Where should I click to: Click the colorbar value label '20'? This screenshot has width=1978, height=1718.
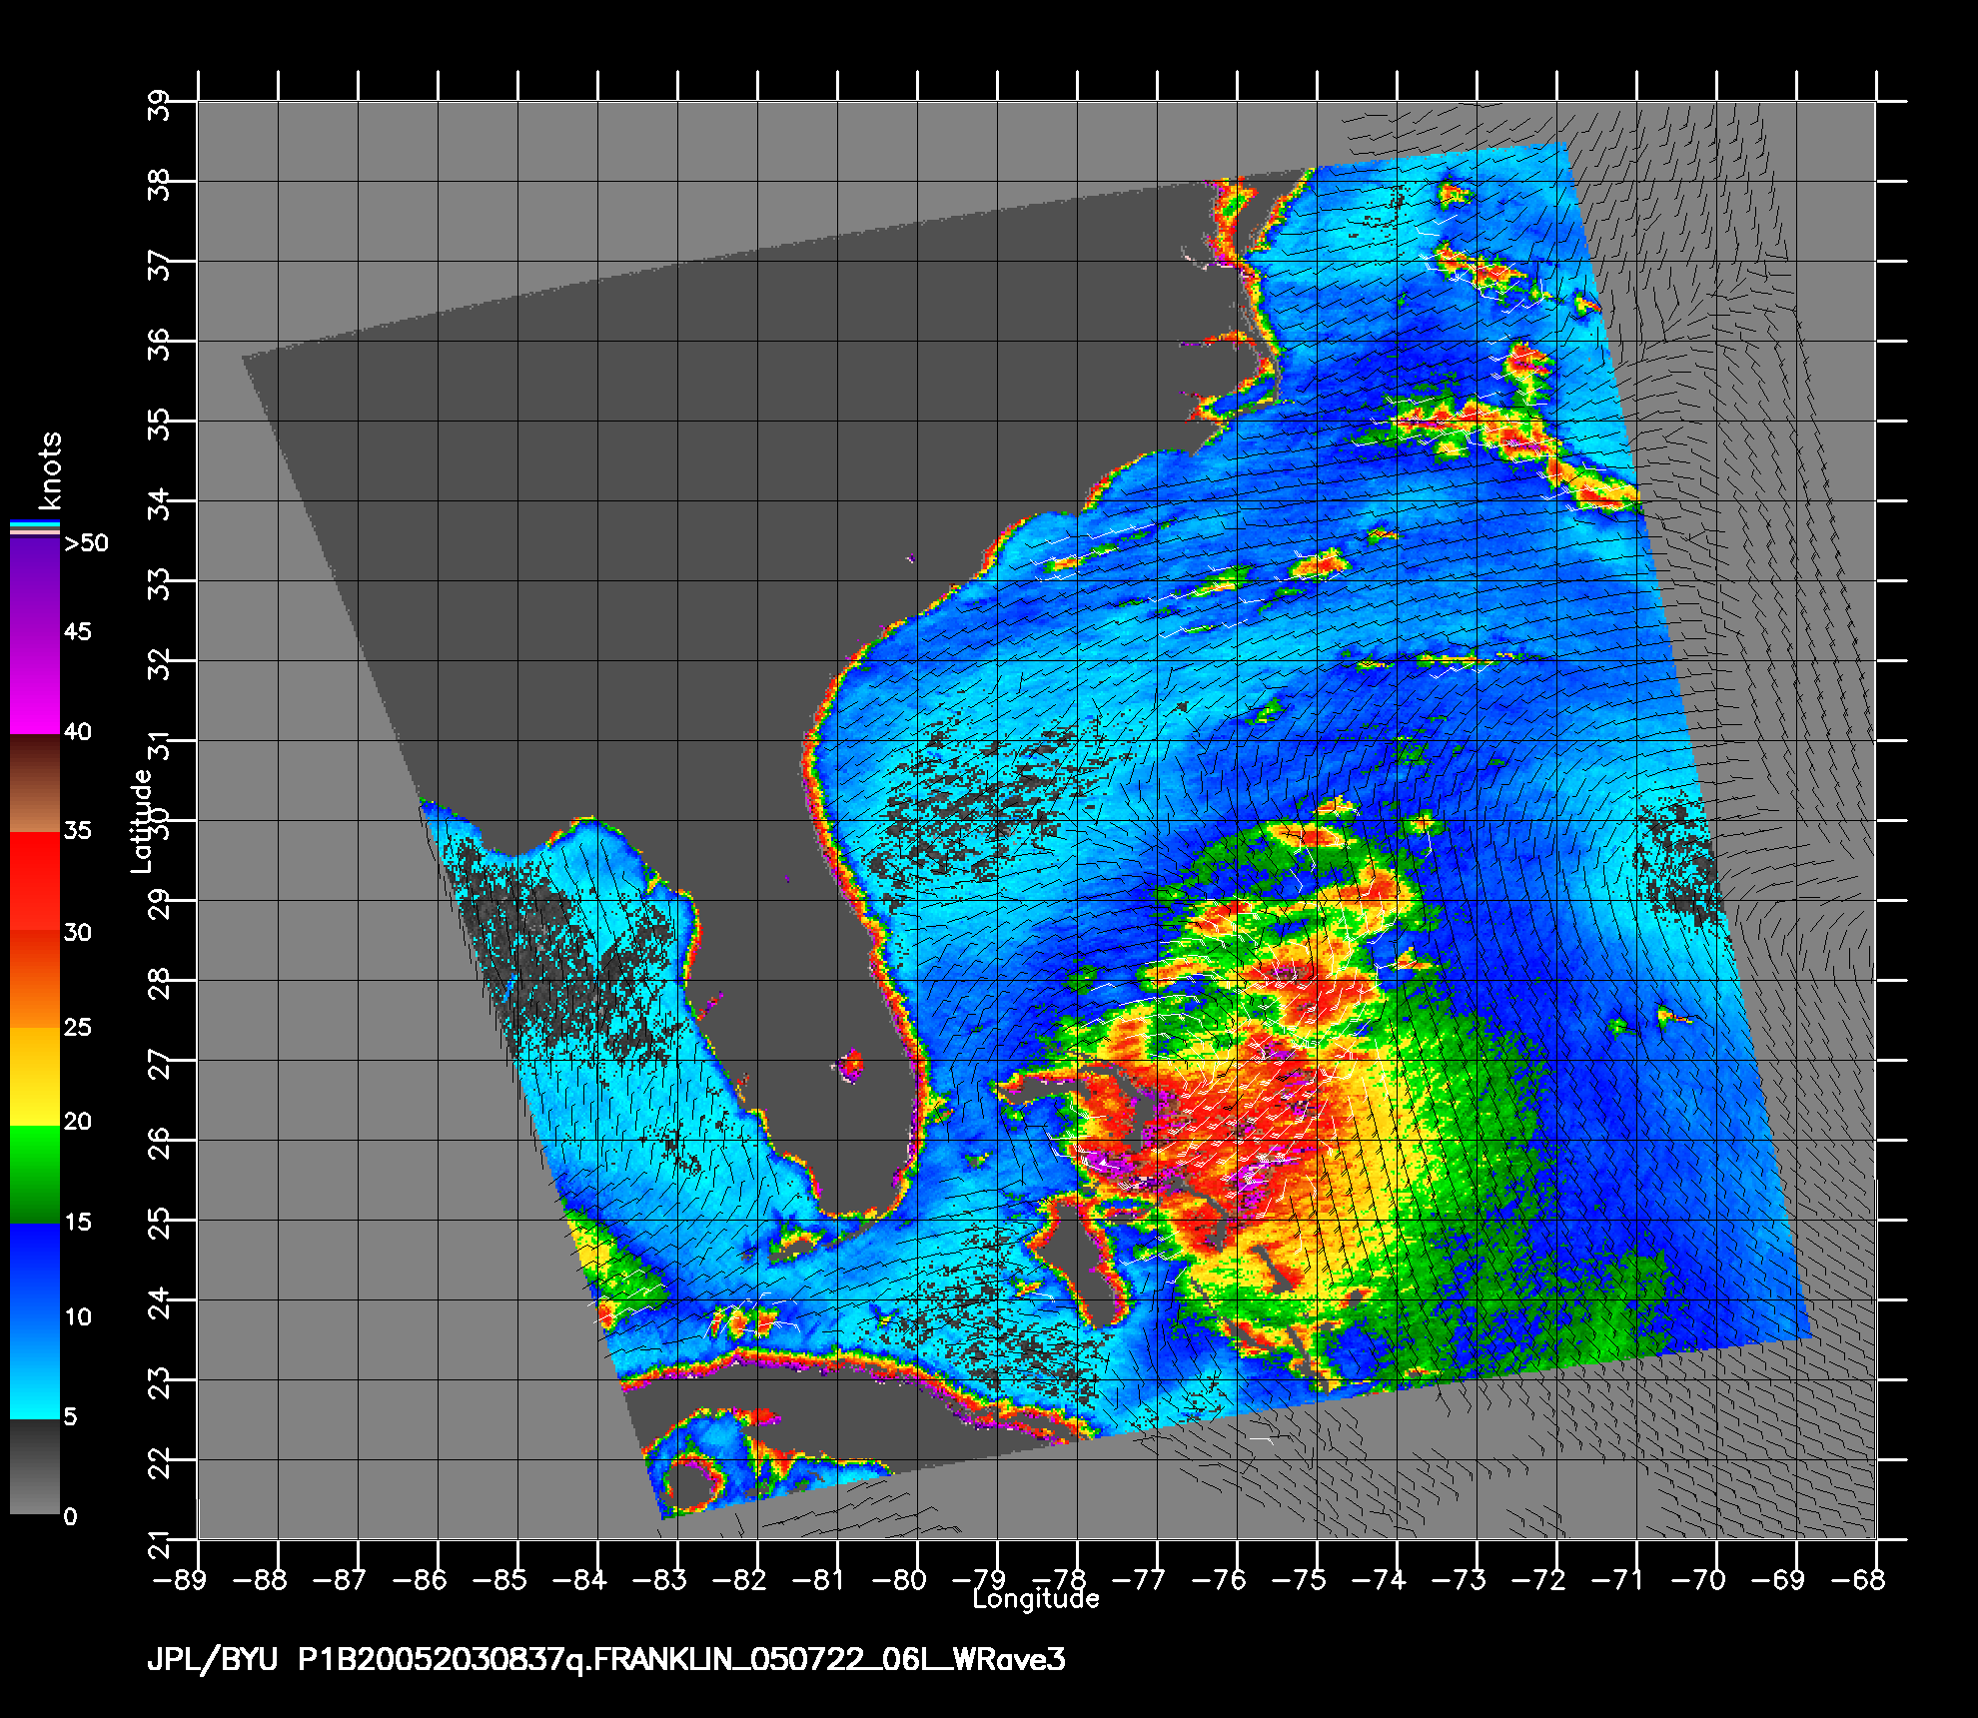[x=77, y=1122]
